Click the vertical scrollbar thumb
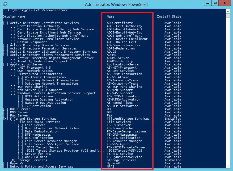The height and width of the screenshot is (171, 233). pos(228,15)
